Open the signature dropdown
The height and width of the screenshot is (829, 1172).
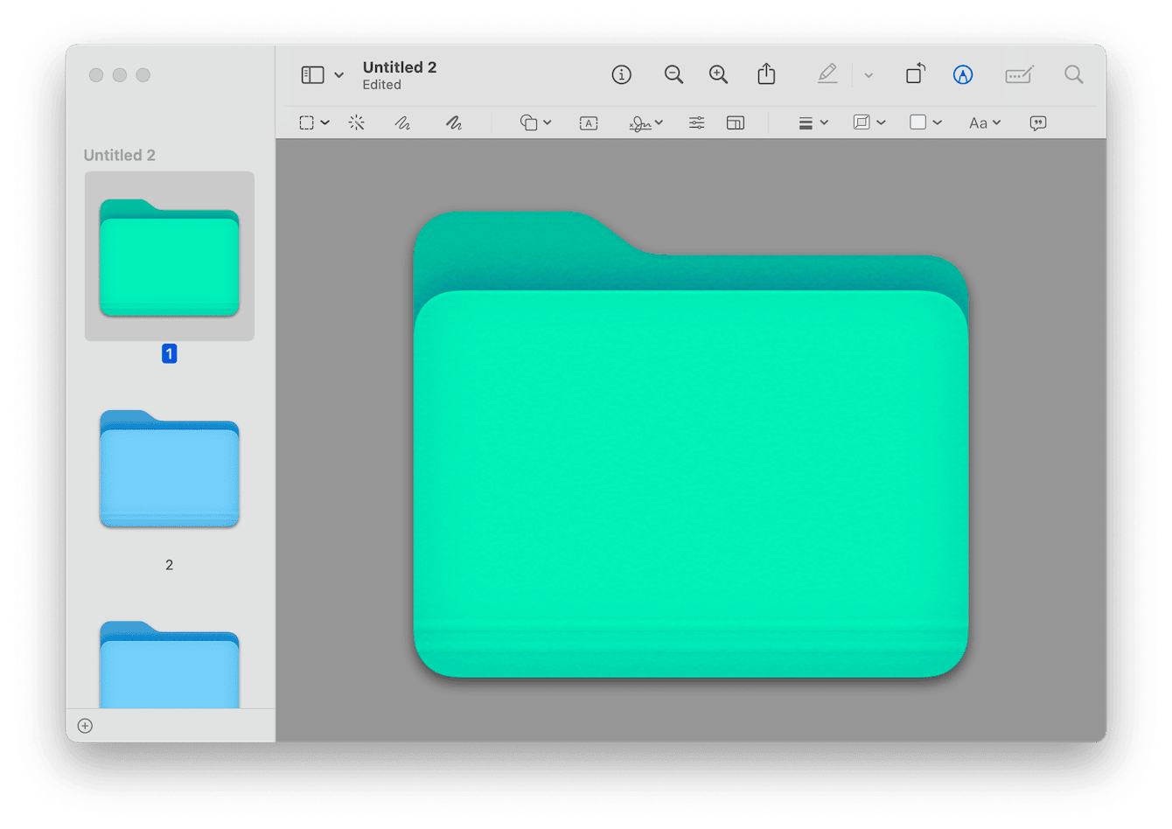645,122
